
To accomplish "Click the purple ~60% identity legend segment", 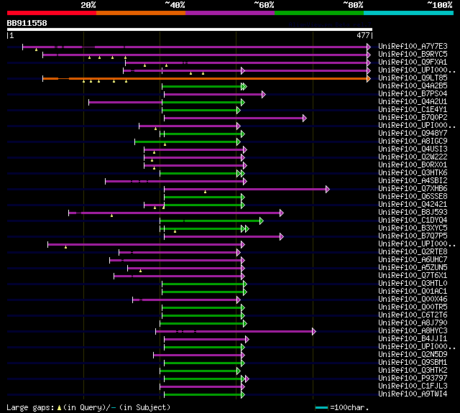I will 230,13.
